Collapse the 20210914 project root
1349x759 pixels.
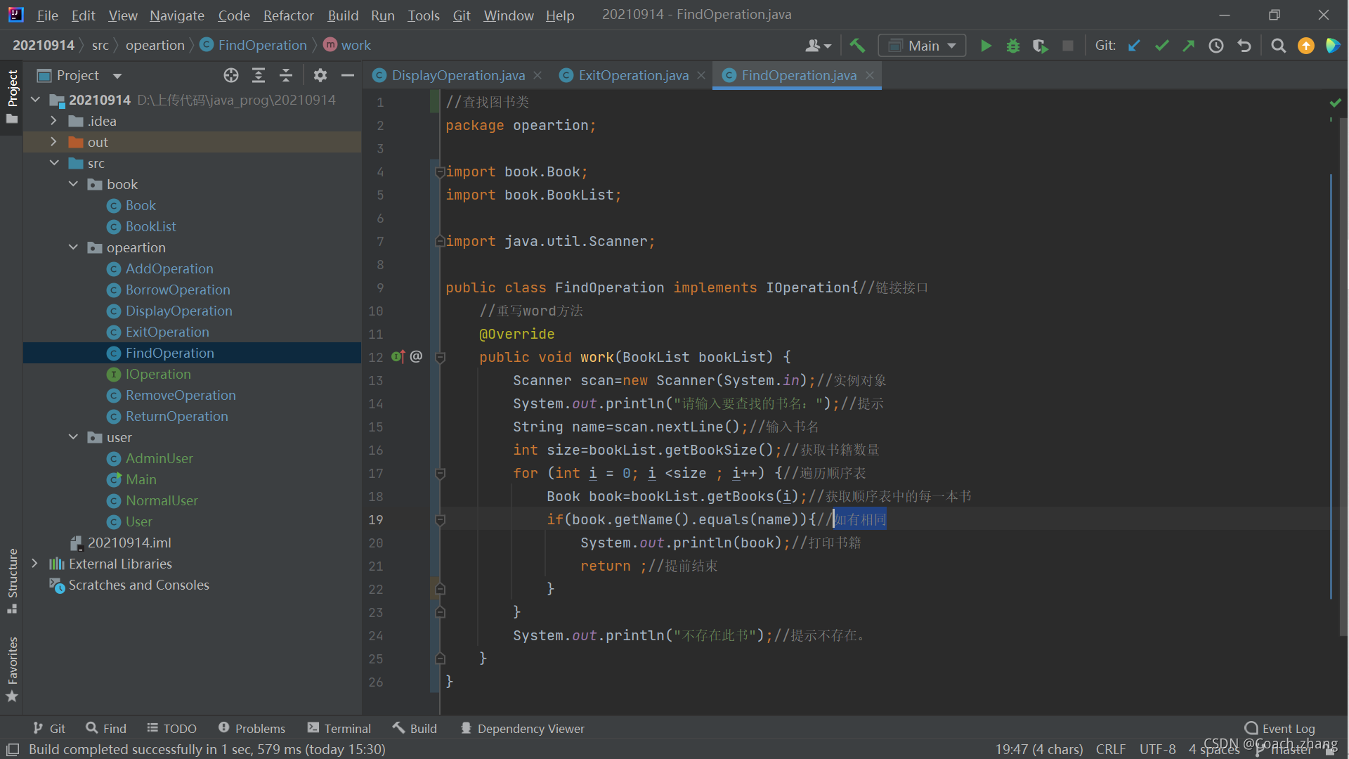pyautogui.click(x=35, y=100)
